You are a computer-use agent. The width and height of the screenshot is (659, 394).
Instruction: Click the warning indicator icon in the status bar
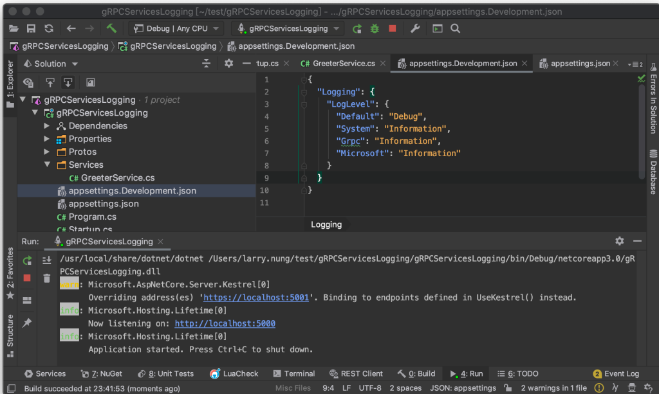point(599,388)
